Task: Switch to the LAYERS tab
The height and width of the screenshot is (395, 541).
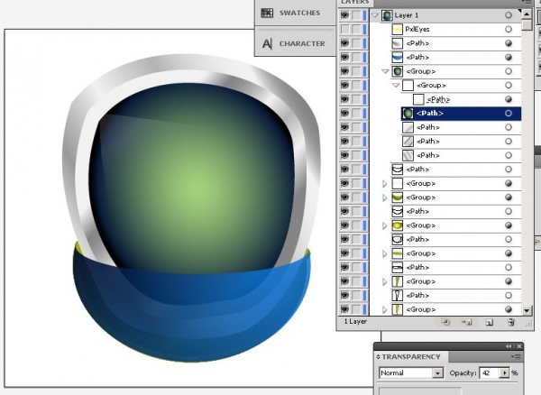Action: coord(354,2)
